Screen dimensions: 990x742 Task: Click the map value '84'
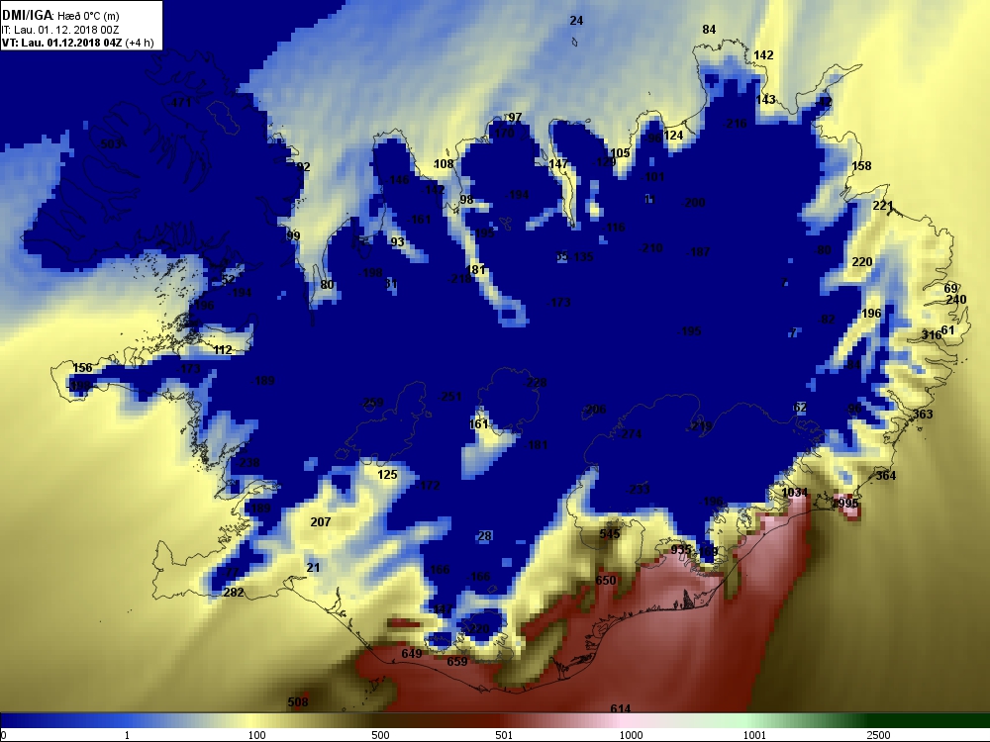709,30
